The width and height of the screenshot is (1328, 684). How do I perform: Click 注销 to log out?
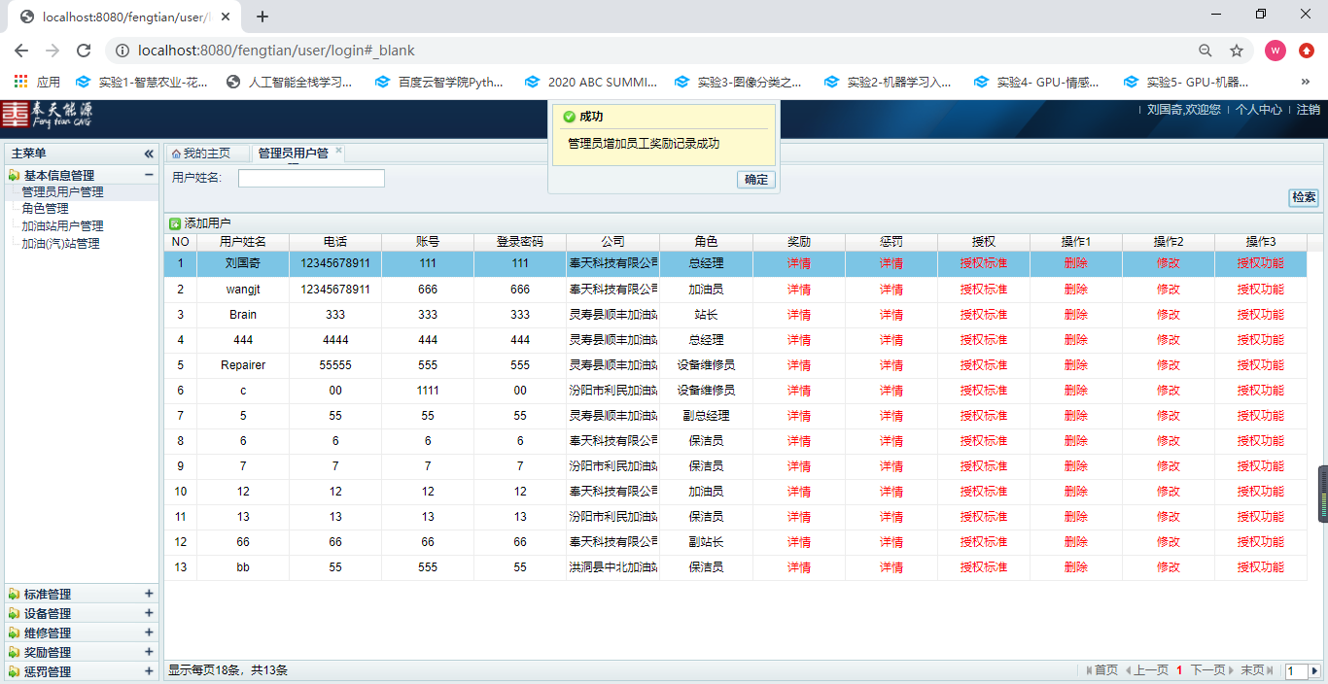point(1309,110)
